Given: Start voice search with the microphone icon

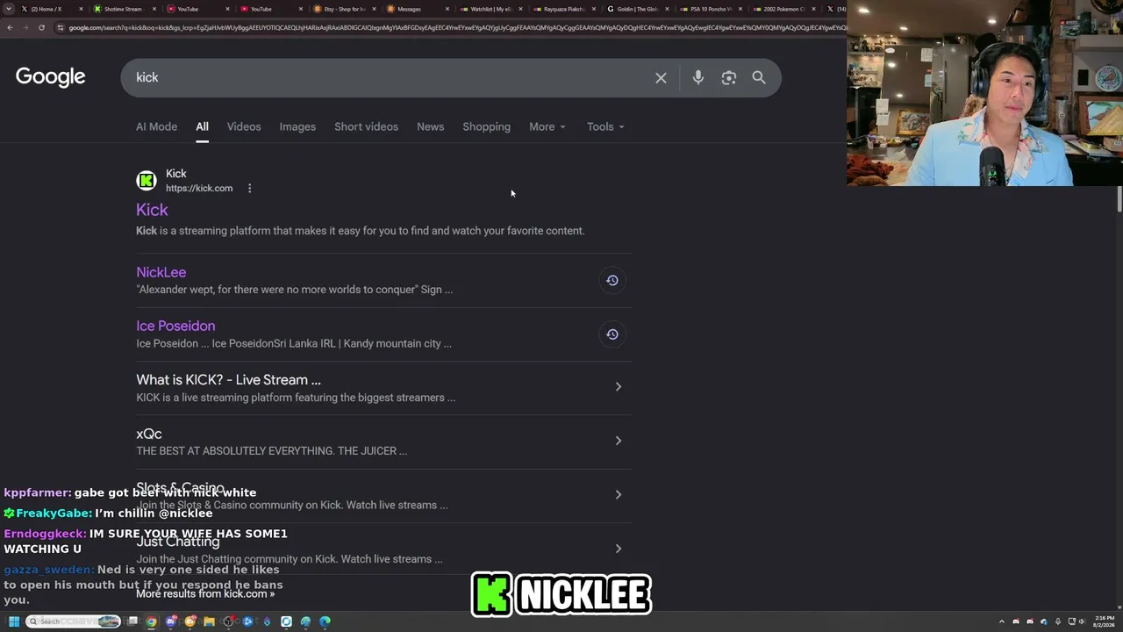Looking at the screenshot, I should pyautogui.click(x=698, y=77).
